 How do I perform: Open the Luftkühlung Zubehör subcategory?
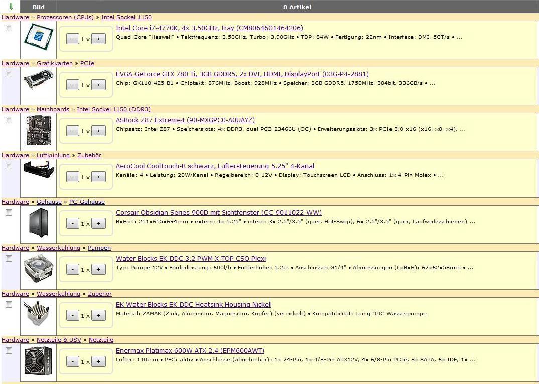click(89, 155)
